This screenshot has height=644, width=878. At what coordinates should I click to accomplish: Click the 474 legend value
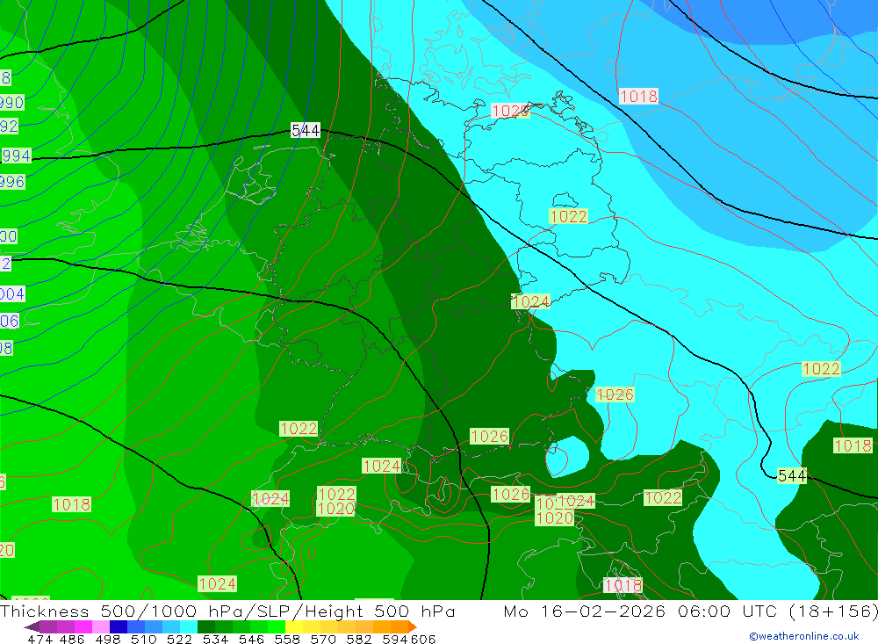pyautogui.click(x=40, y=639)
